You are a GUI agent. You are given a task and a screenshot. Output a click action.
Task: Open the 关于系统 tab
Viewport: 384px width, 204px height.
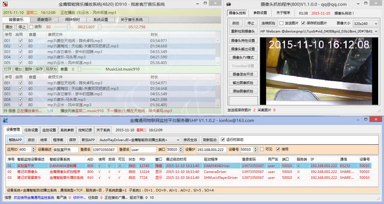[x=103, y=130]
